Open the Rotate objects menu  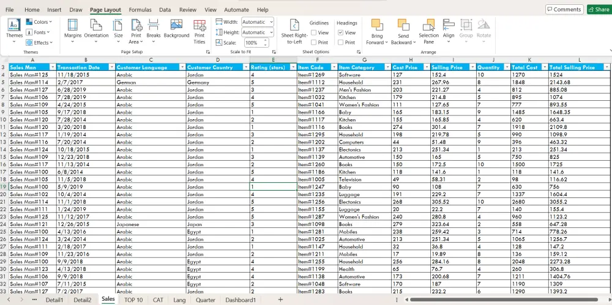coord(483,31)
